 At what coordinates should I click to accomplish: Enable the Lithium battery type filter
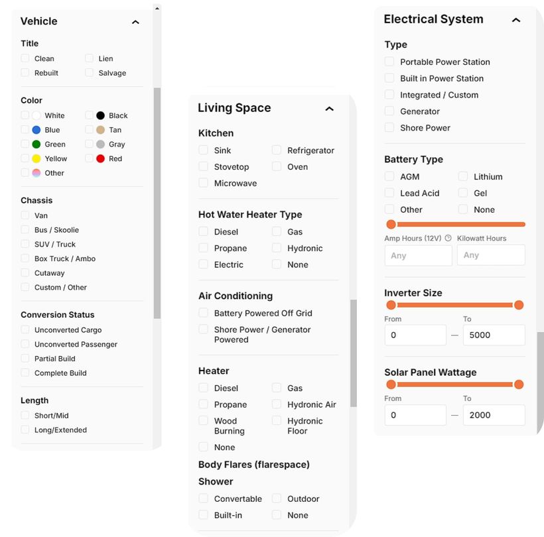pos(465,177)
